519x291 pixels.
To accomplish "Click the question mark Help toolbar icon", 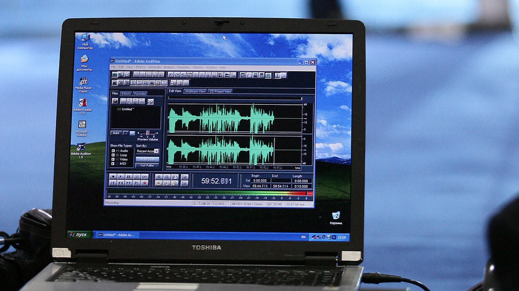I will pos(186,83).
